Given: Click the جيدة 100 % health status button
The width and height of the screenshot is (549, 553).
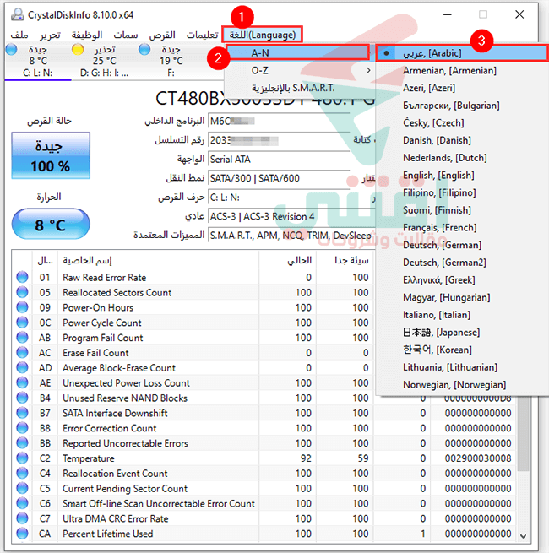Looking at the screenshot, I should [51, 155].
